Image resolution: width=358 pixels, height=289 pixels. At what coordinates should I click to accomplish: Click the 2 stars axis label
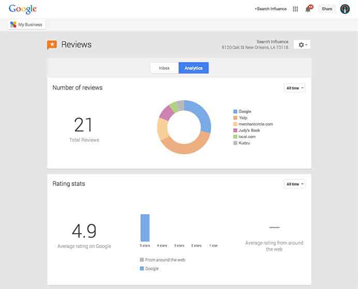pyautogui.click(x=197, y=246)
